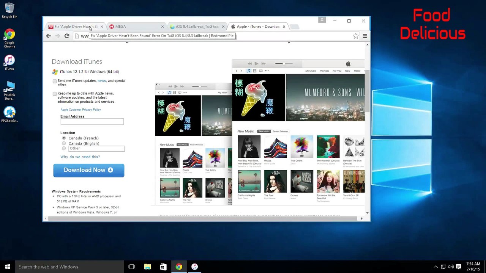This screenshot has width=486, height=273.
Task: Bookmark this page with the star icon
Action: click(x=356, y=36)
